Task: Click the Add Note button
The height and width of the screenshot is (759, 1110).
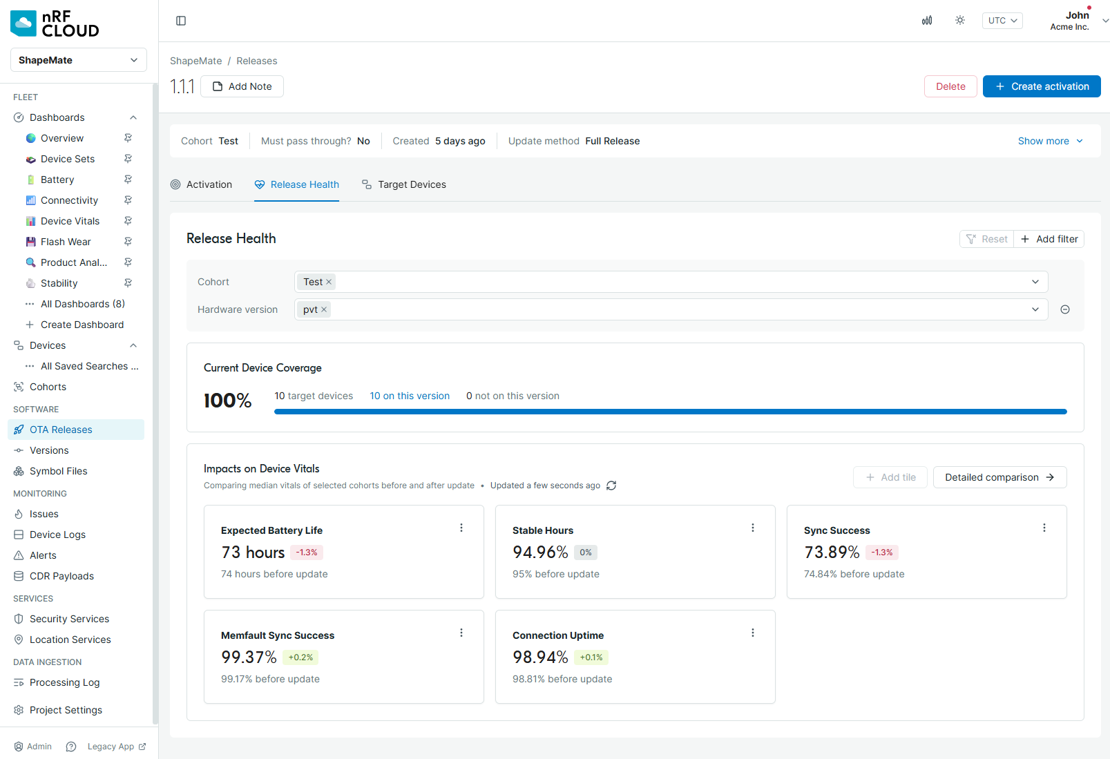Action: (242, 86)
